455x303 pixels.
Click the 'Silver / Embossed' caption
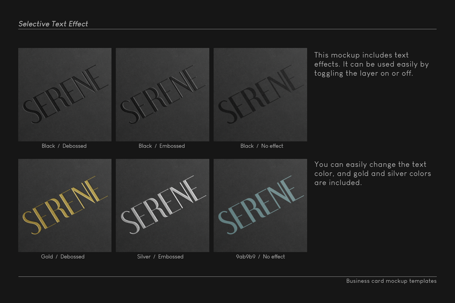(x=160, y=256)
